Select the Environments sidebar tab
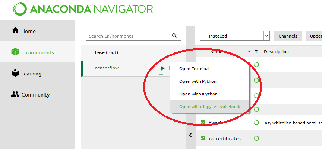 (x=37, y=52)
